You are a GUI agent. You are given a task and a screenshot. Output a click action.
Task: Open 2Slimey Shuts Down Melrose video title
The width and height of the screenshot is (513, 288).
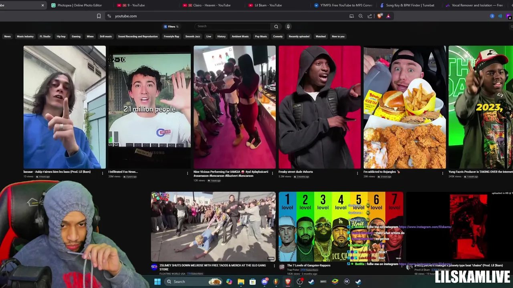212,267
